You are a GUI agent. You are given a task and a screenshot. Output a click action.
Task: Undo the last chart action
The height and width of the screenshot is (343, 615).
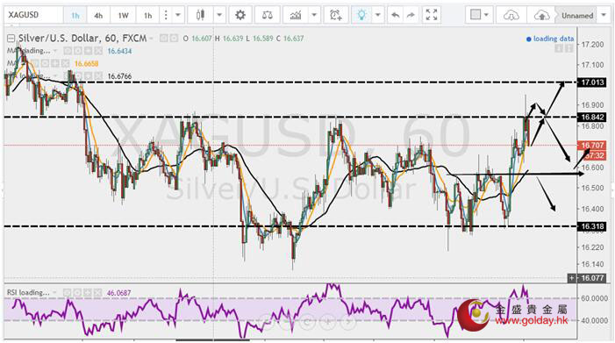pyautogui.click(x=396, y=15)
